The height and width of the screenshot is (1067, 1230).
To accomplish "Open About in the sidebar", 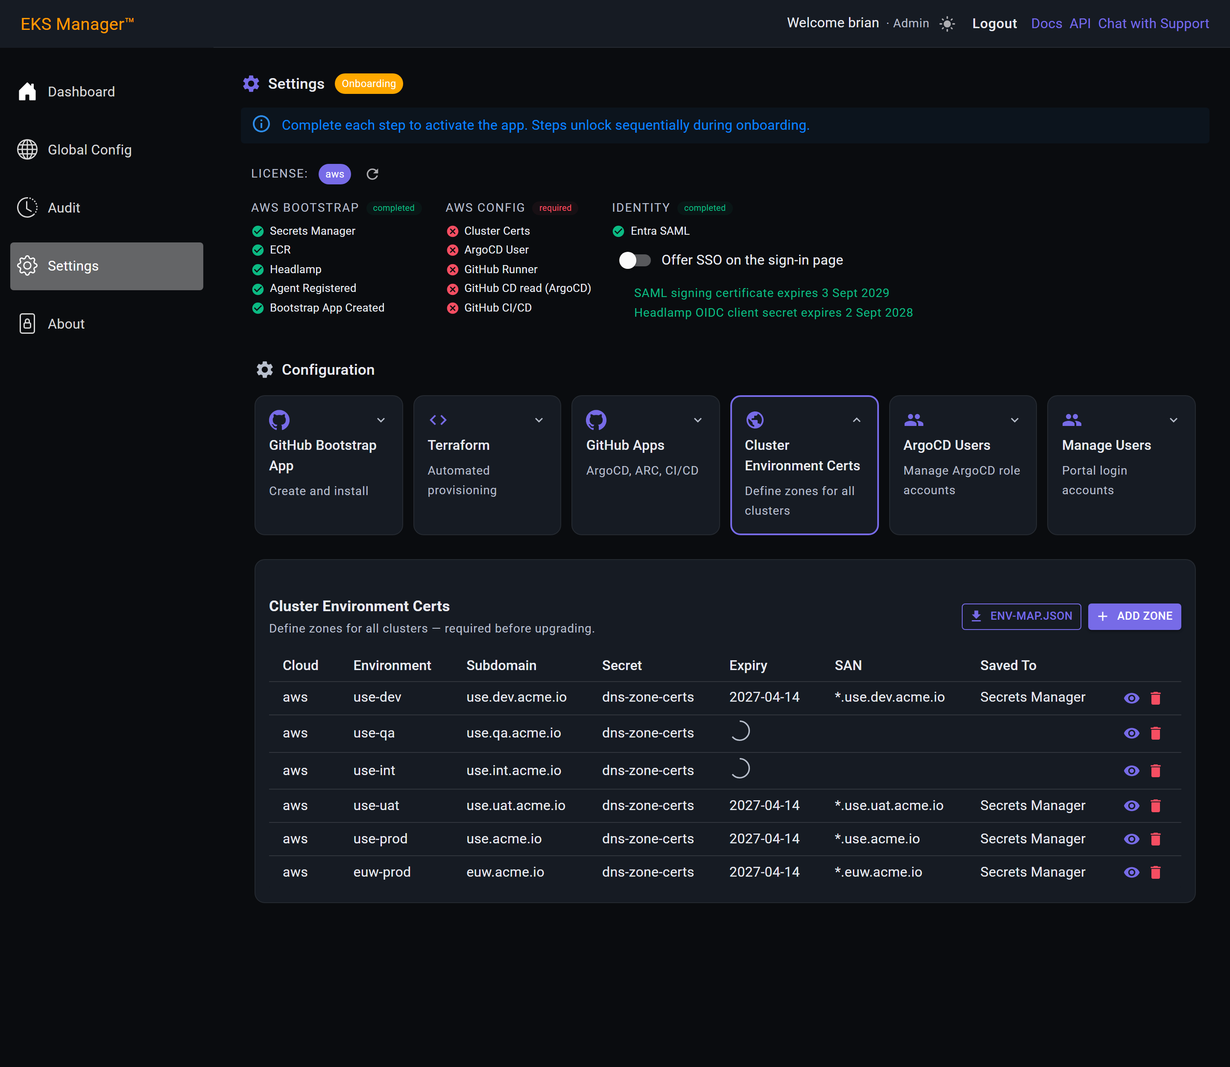I will [x=107, y=324].
